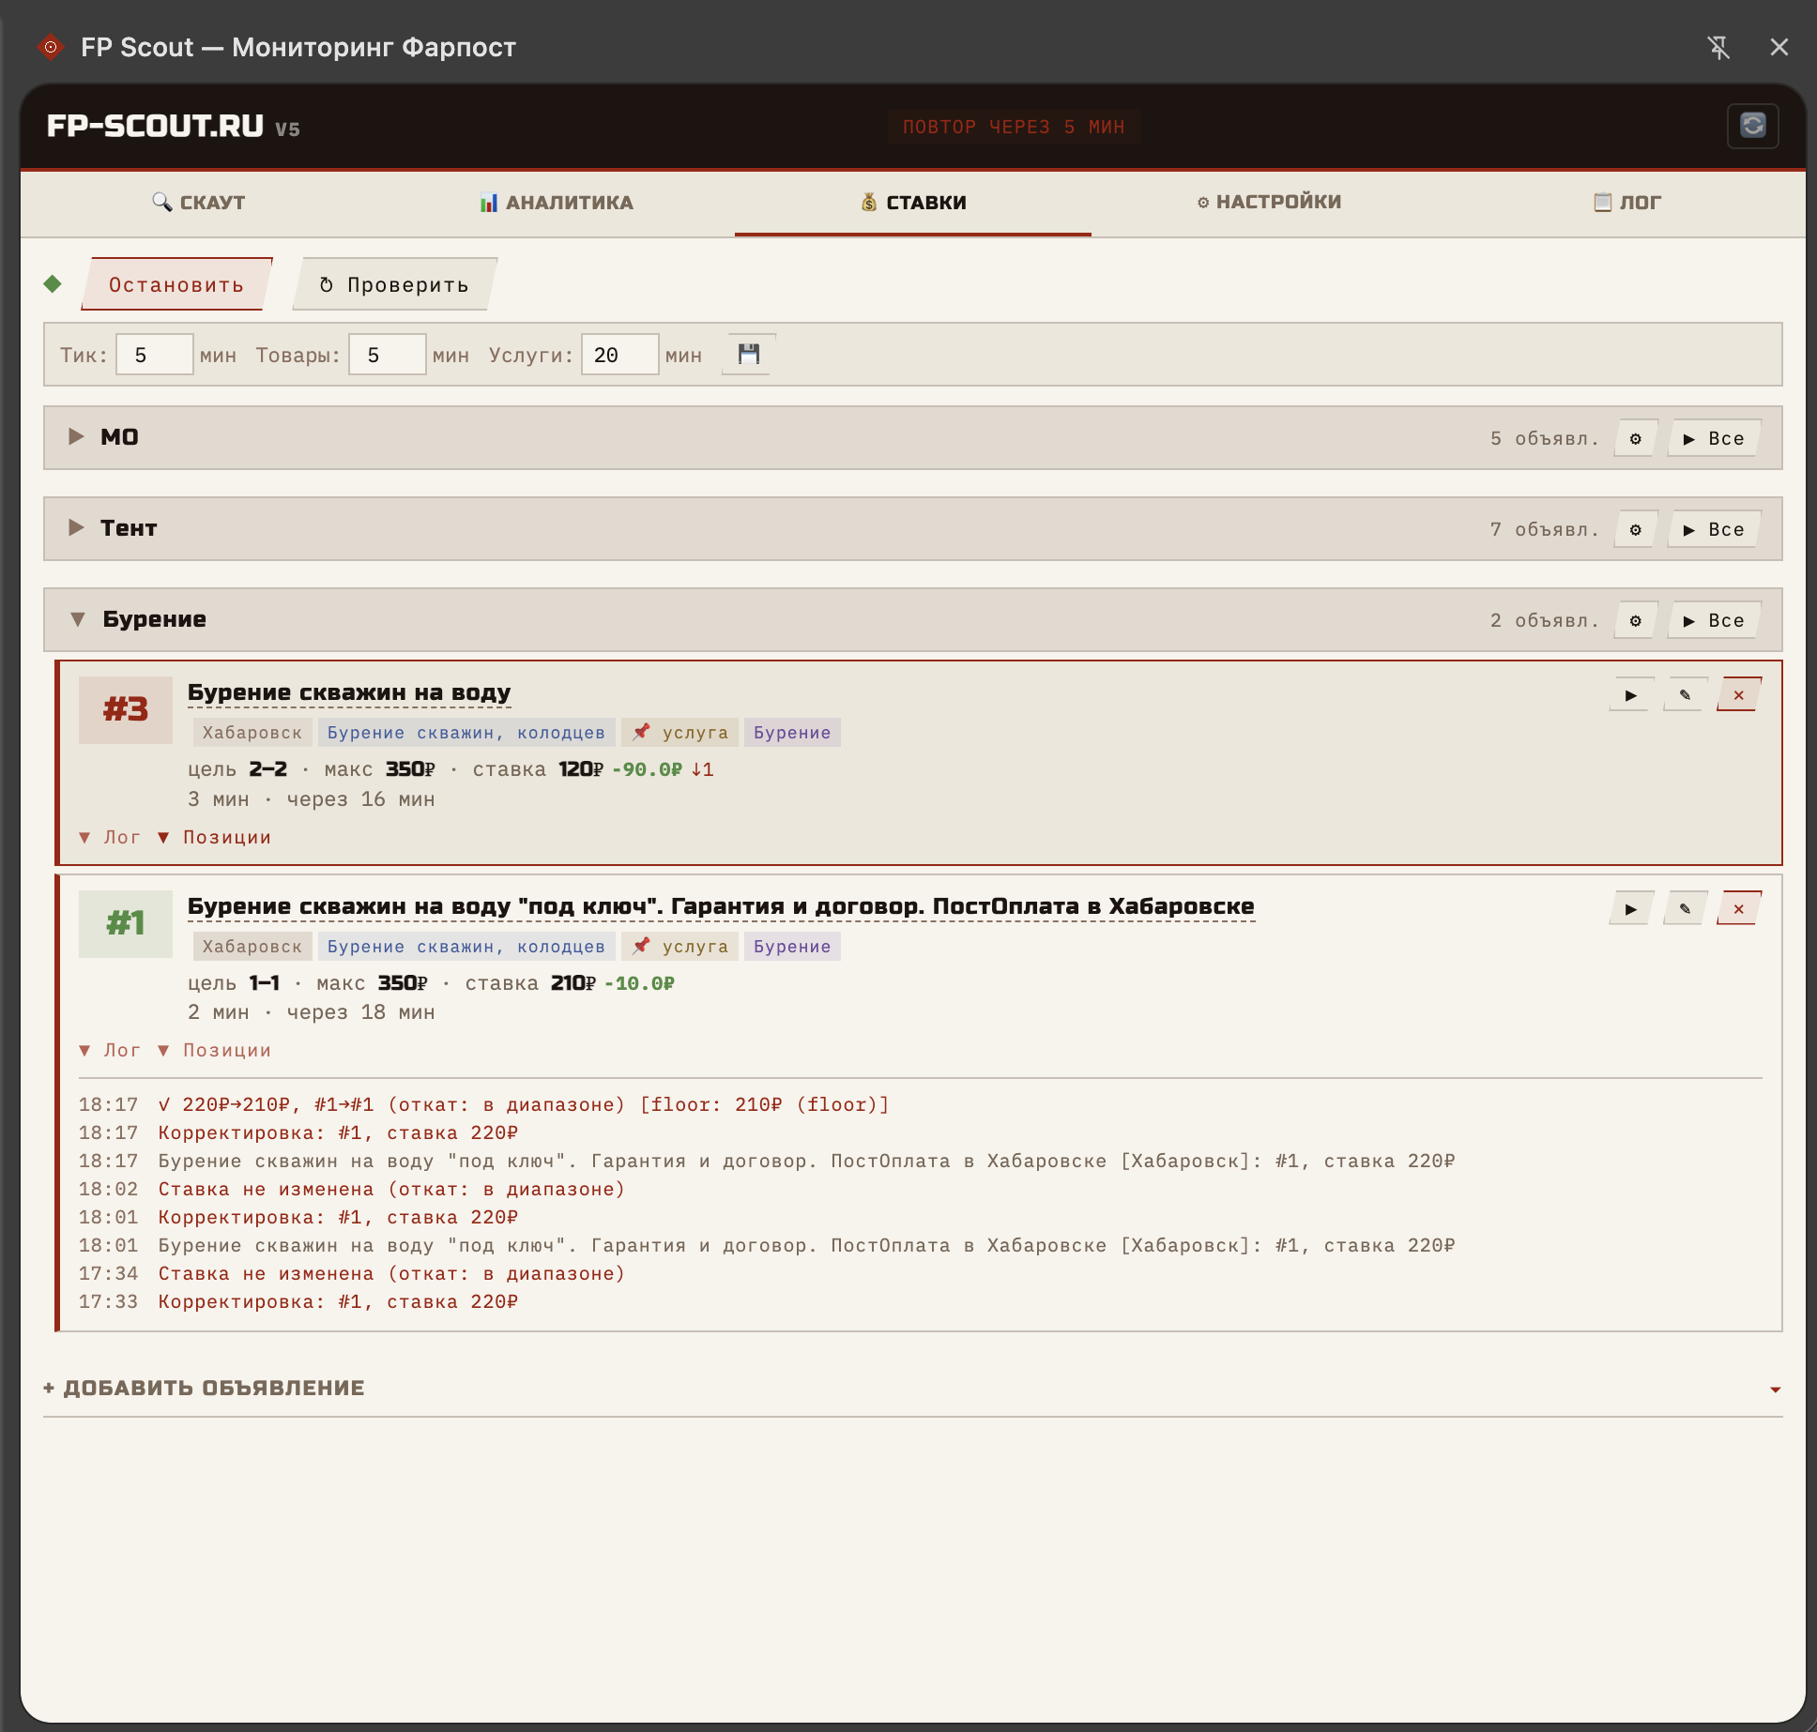
Task: Open the "под ключ" listing title link
Action: (x=721, y=906)
